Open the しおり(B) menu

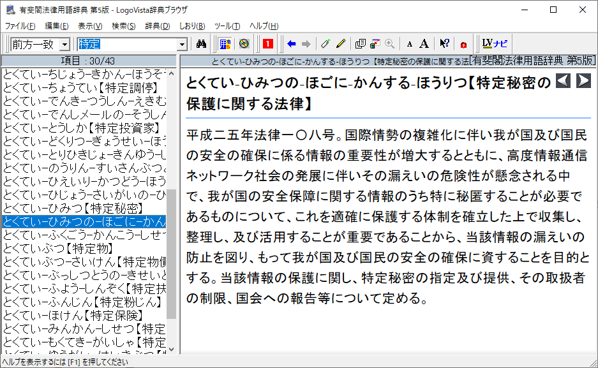click(192, 26)
